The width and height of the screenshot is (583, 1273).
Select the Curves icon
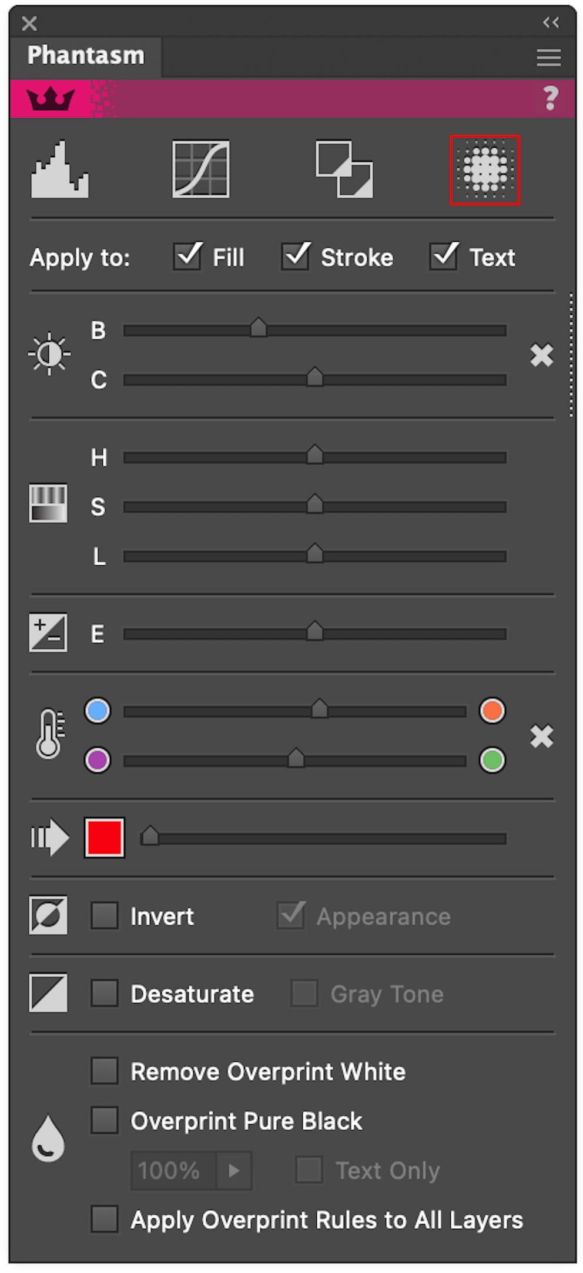click(x=200, y=169)
